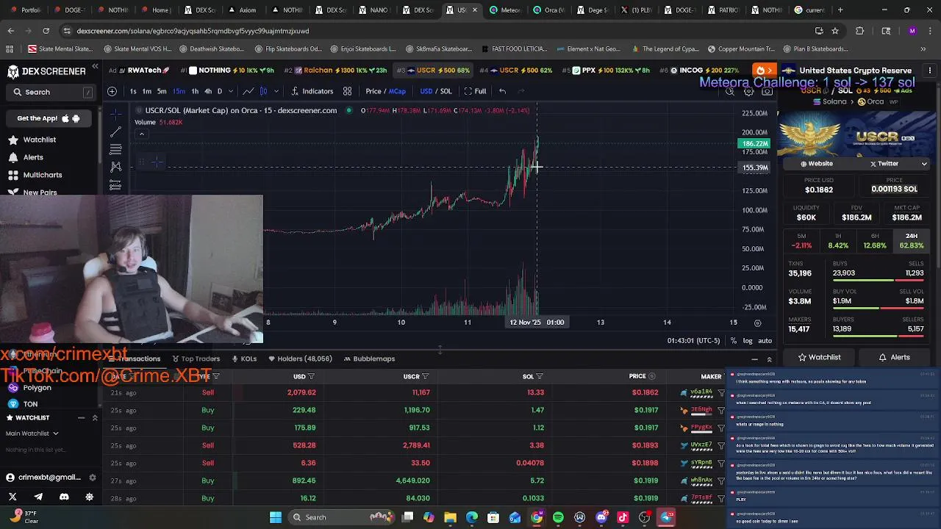Open Spotify from the Windows taskbar
The height and width of the screenshot is (529, 941).
point(558,517)
